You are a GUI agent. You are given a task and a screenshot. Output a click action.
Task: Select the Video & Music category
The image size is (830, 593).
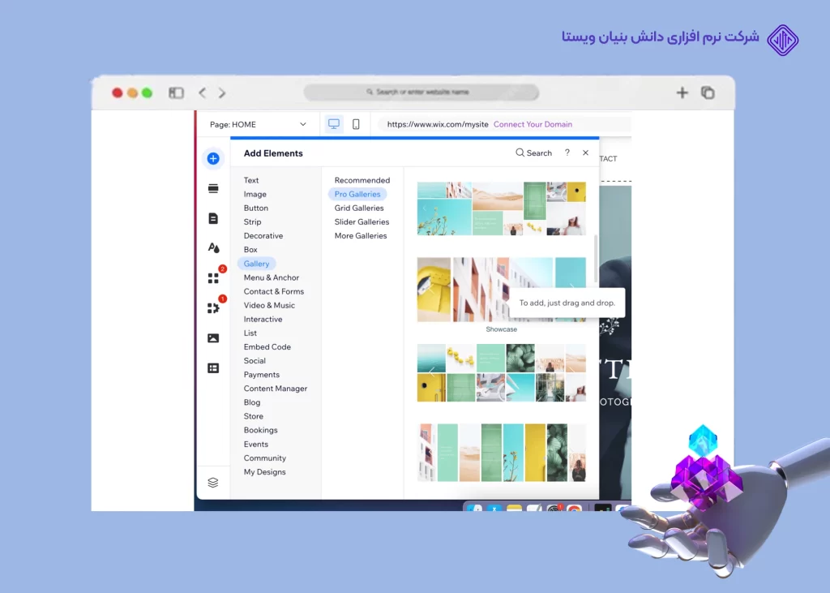pos(269,305)
